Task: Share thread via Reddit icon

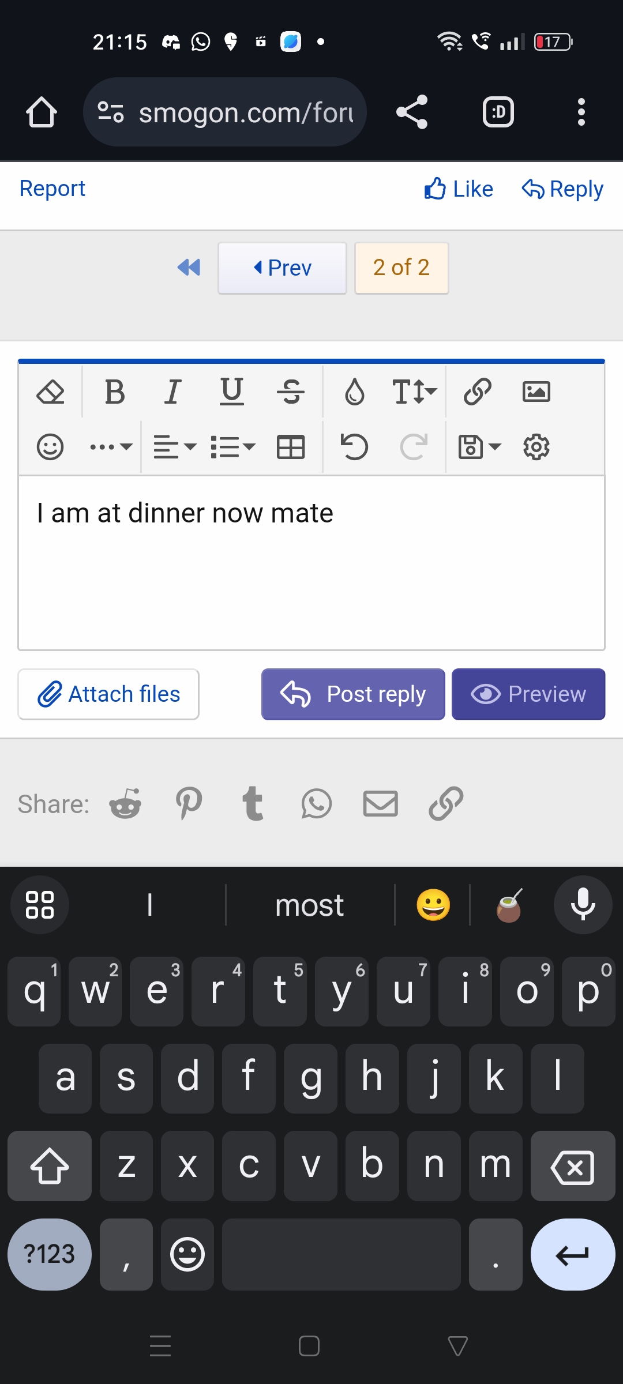Action: (125, 804)
